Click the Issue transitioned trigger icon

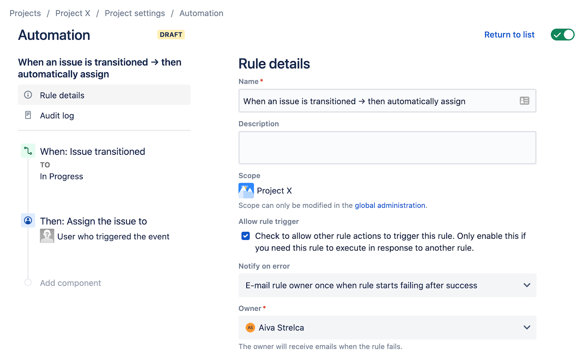click(28, 151)
